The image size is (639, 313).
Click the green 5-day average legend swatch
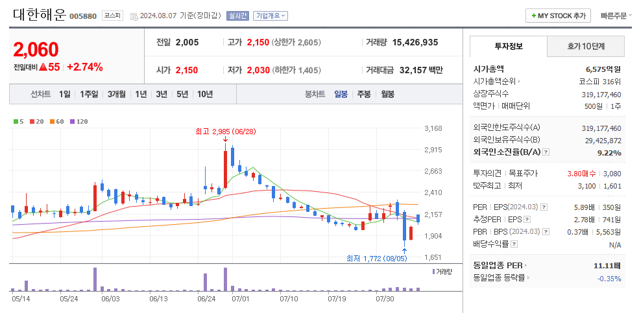point(16,121)
